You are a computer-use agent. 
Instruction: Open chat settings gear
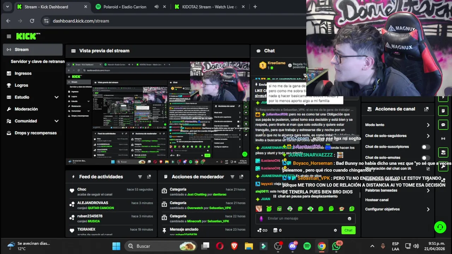(x=335, y=230)
